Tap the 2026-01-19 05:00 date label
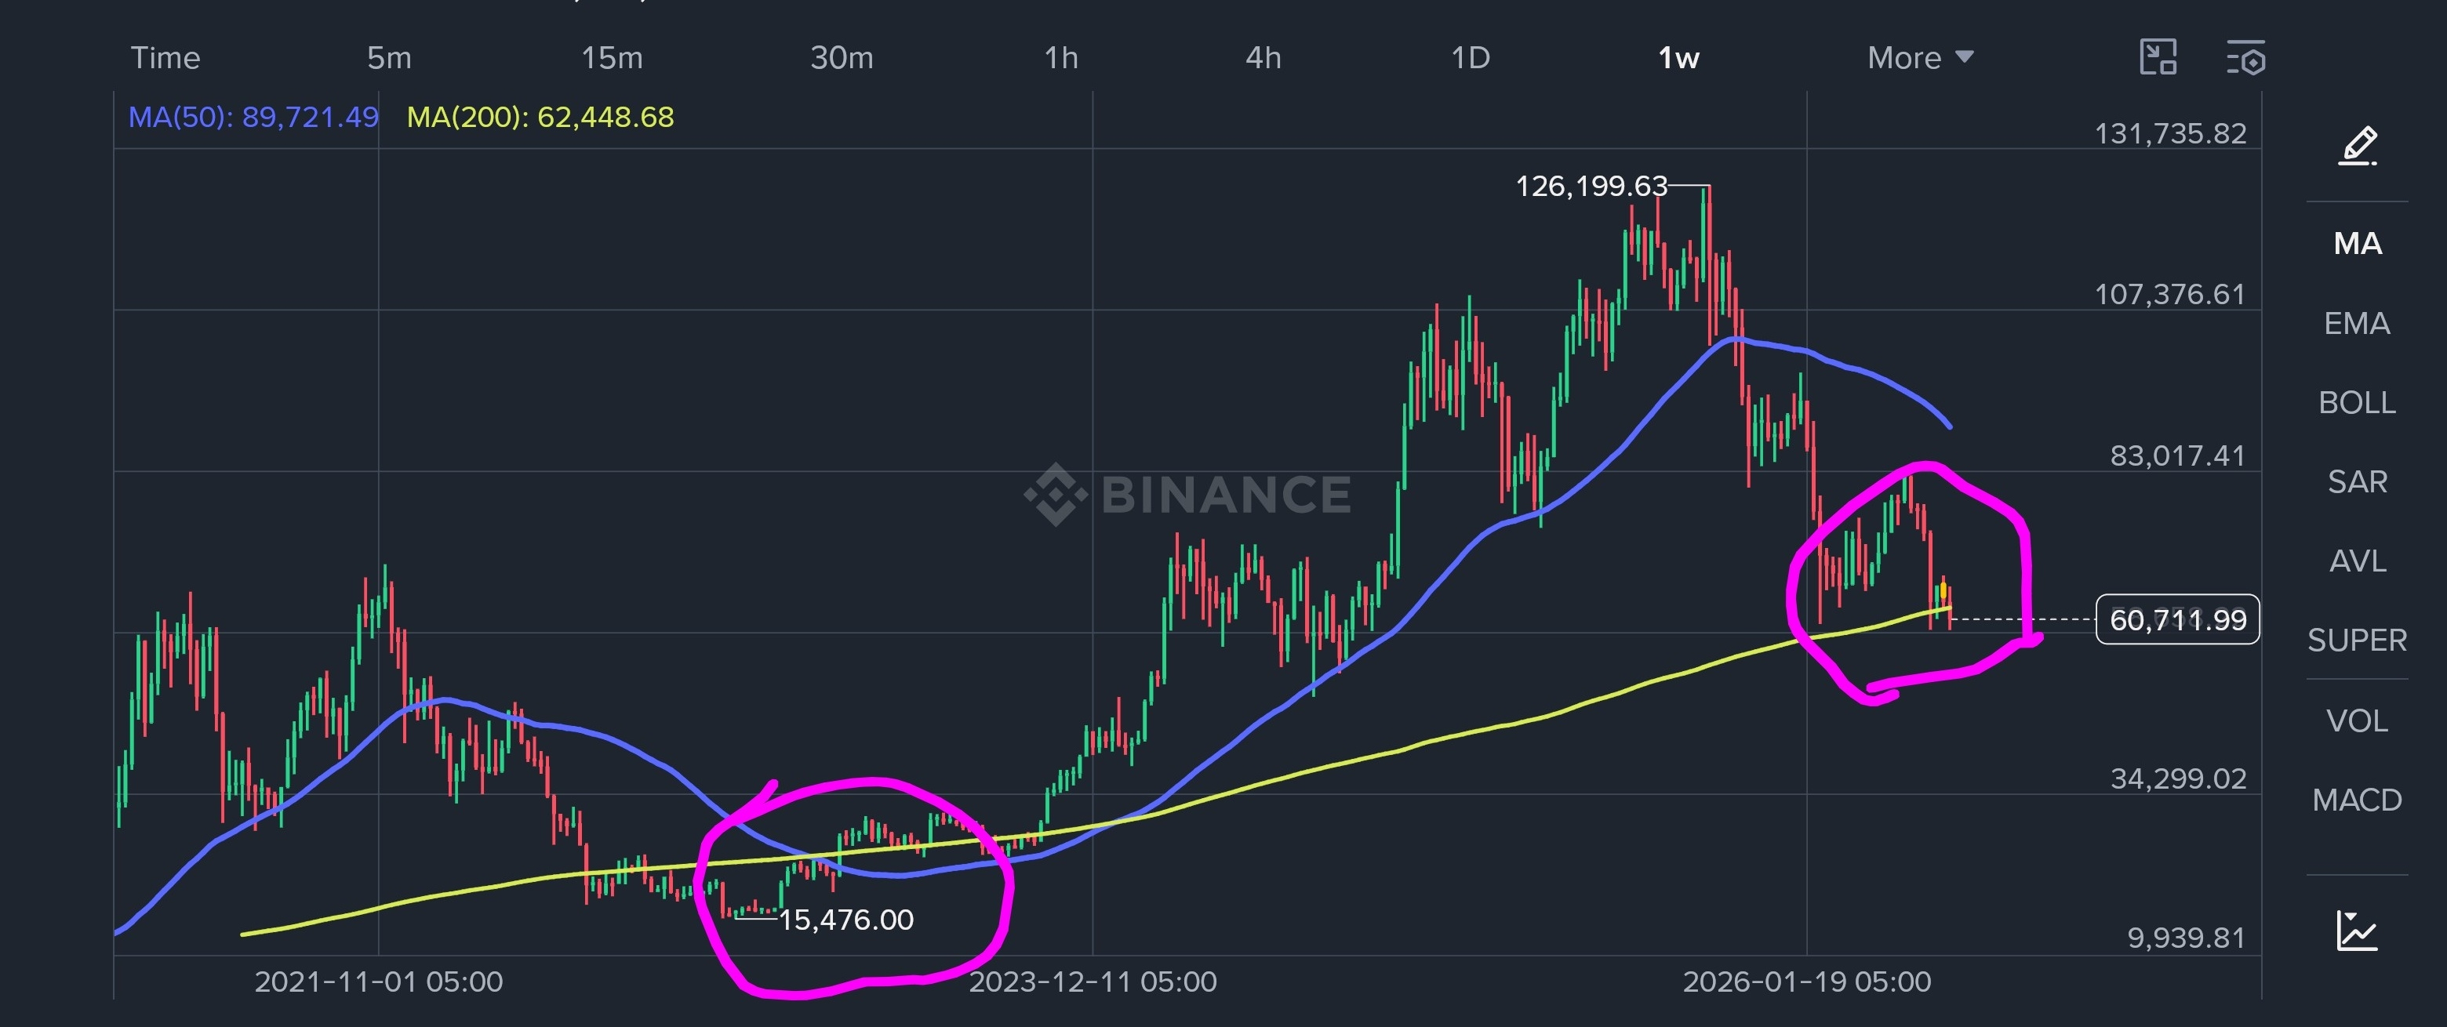2447x1027 pixels. click(x=1807, y=982)
